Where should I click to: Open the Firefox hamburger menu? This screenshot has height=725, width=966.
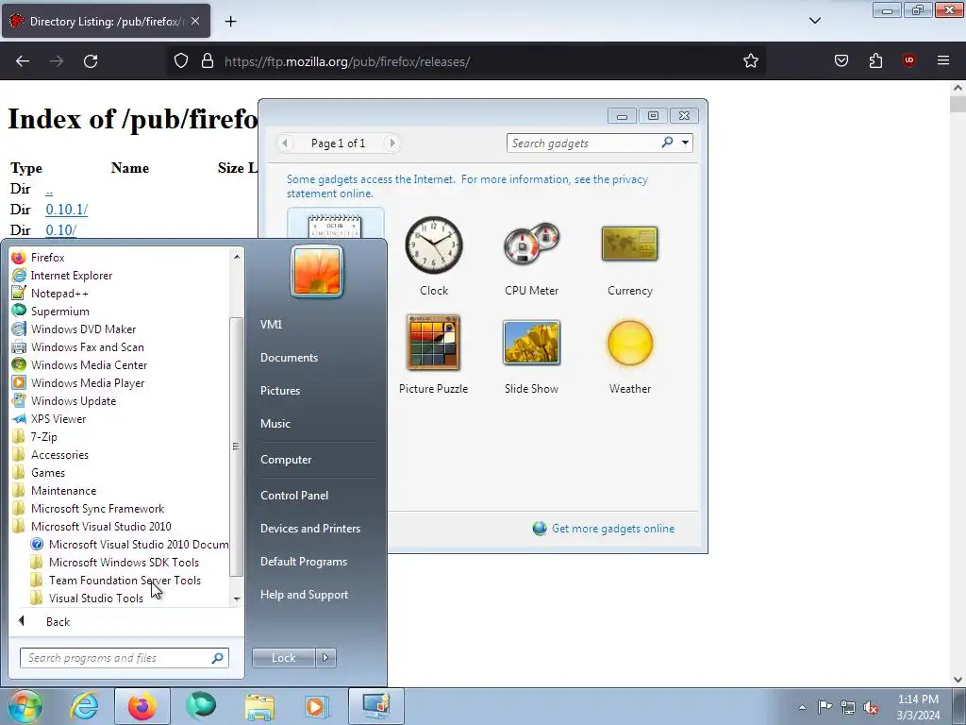943,61
